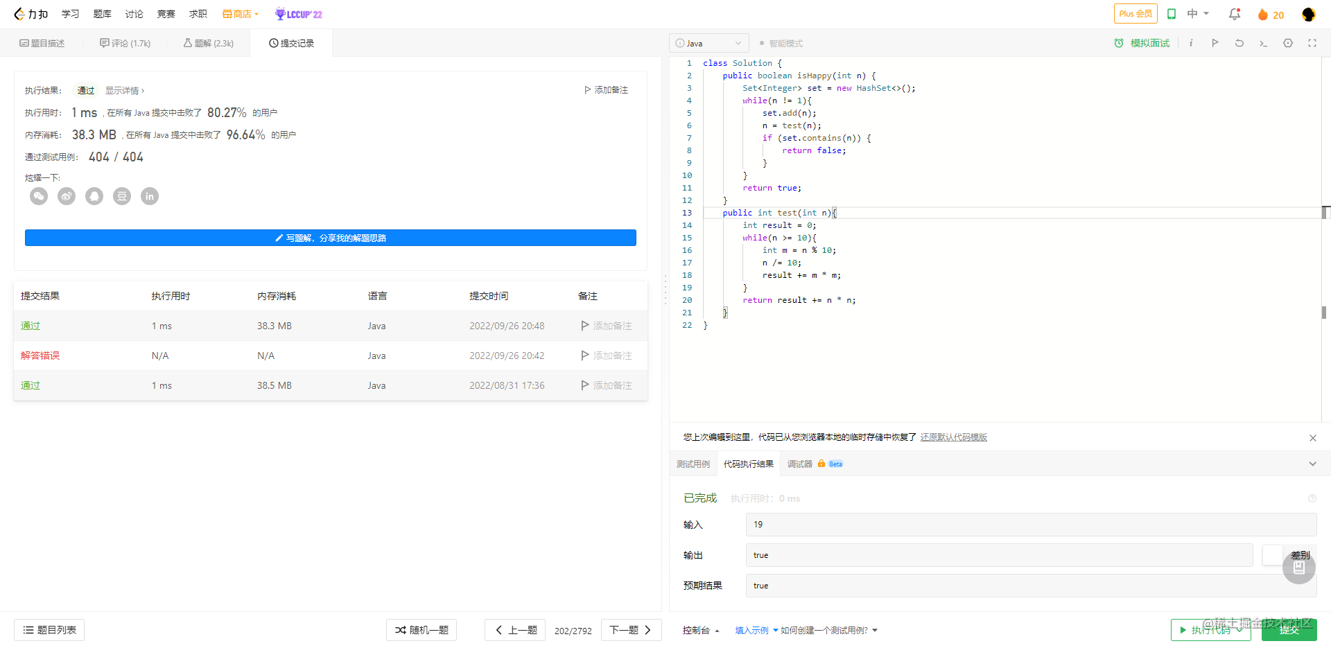Image resolution: width=1331 pixels, height=648 pixels.
Task: Open the LCCUP'22 contest banner
Action: click(299, 14)
